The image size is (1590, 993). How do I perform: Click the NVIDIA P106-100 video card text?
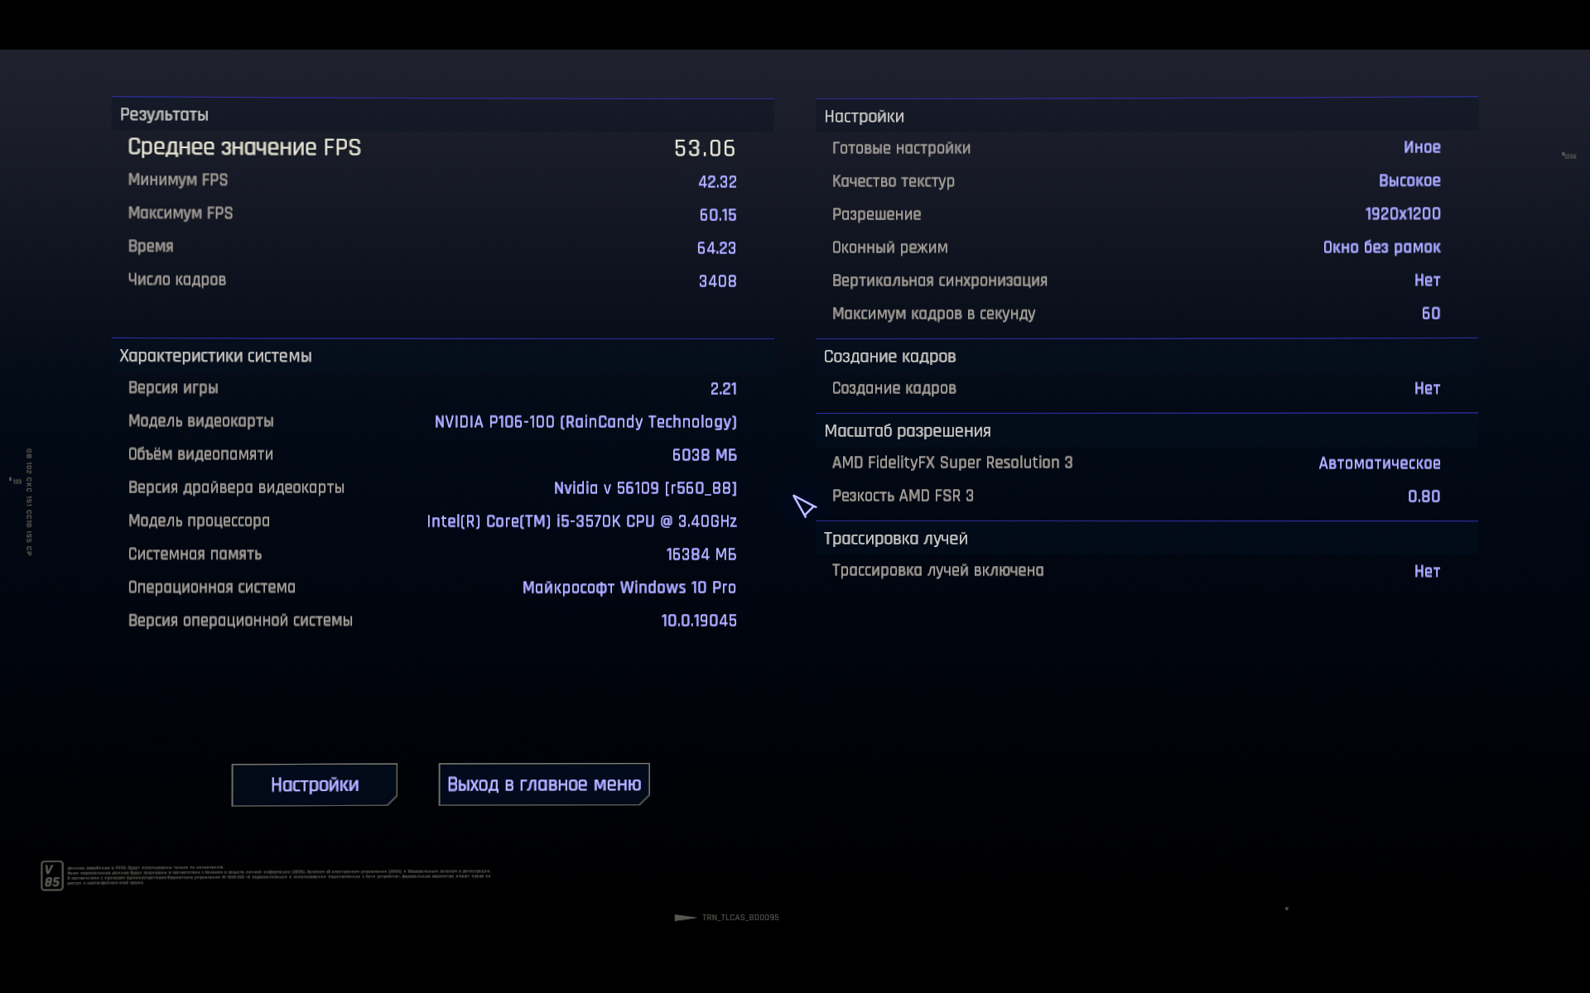(x=585, y=422)
